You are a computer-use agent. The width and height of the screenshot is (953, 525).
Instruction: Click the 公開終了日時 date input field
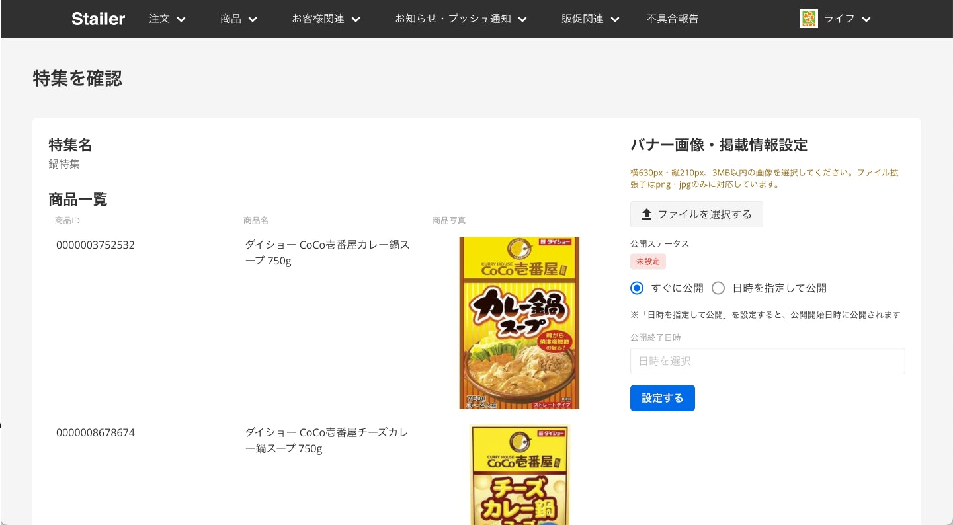click(767, 361)
